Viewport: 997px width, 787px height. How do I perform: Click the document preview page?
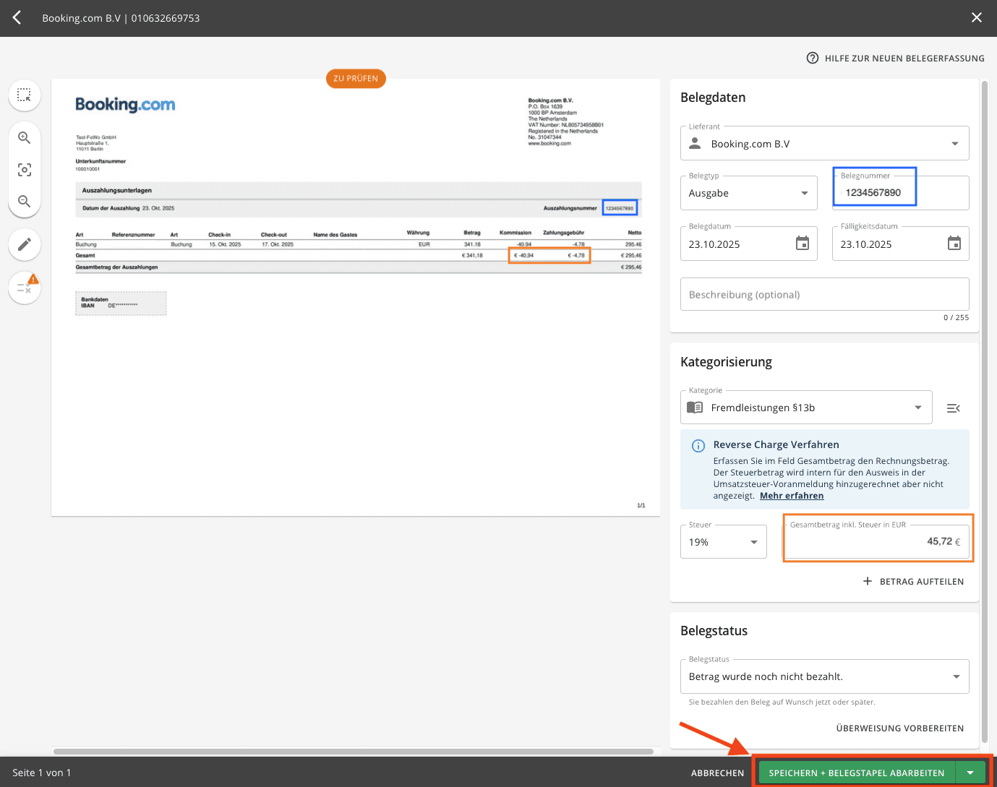356,297
